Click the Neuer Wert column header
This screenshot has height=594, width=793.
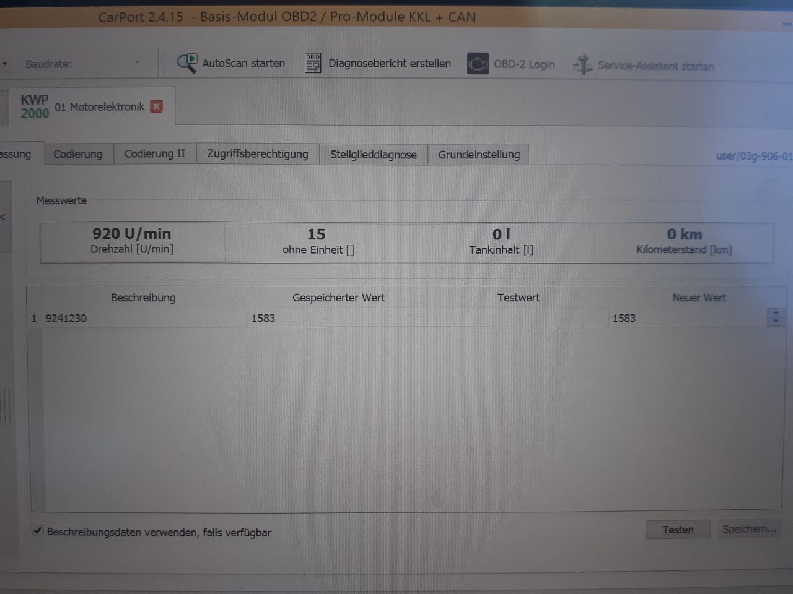click(x=699, y=298)
